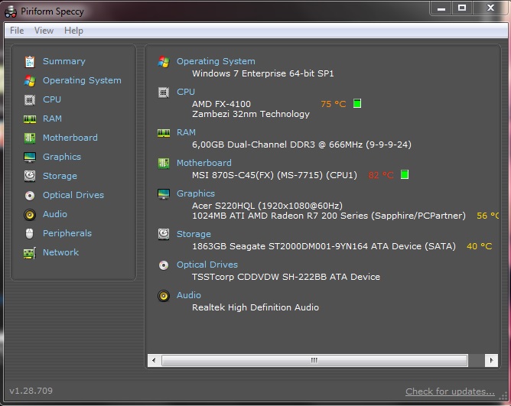Click the Graphics monitor icon in sidebar
Screen dimensions: 511x406
tap(30, 158)
